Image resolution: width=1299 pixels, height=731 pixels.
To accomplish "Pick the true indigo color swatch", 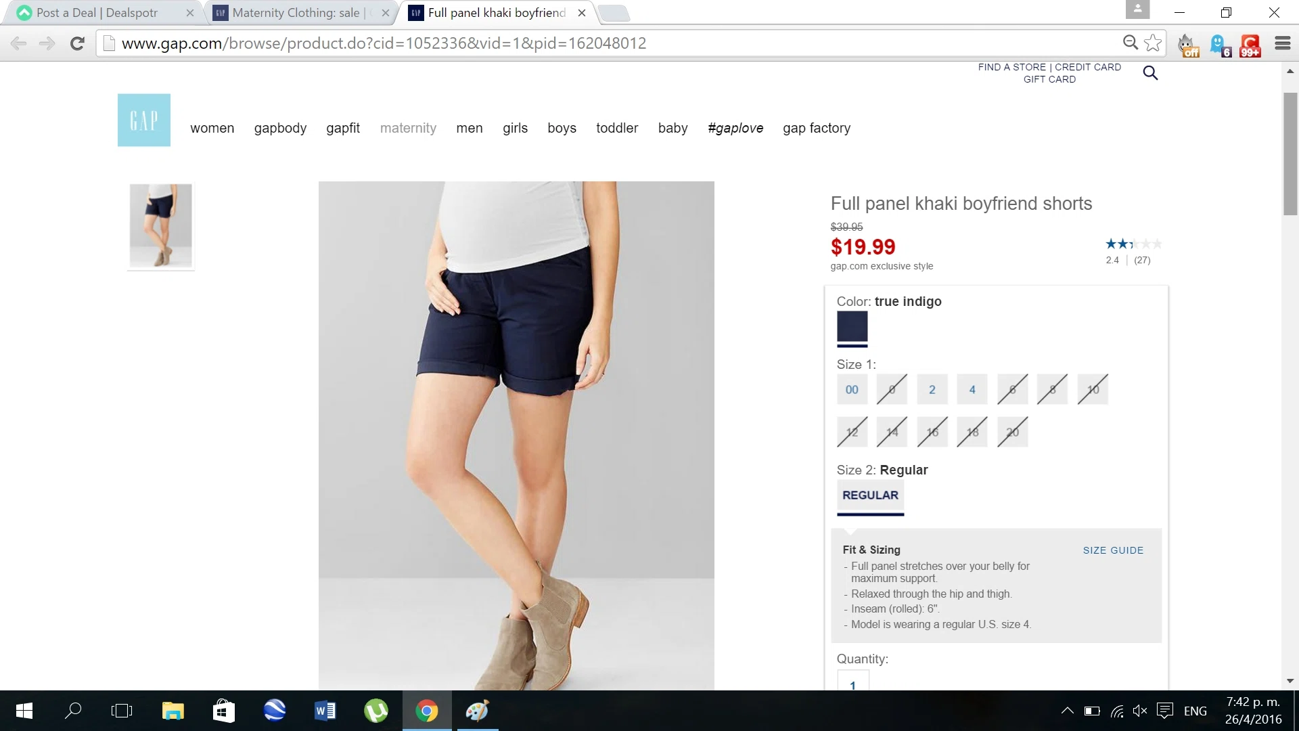I will pos(852,327).
